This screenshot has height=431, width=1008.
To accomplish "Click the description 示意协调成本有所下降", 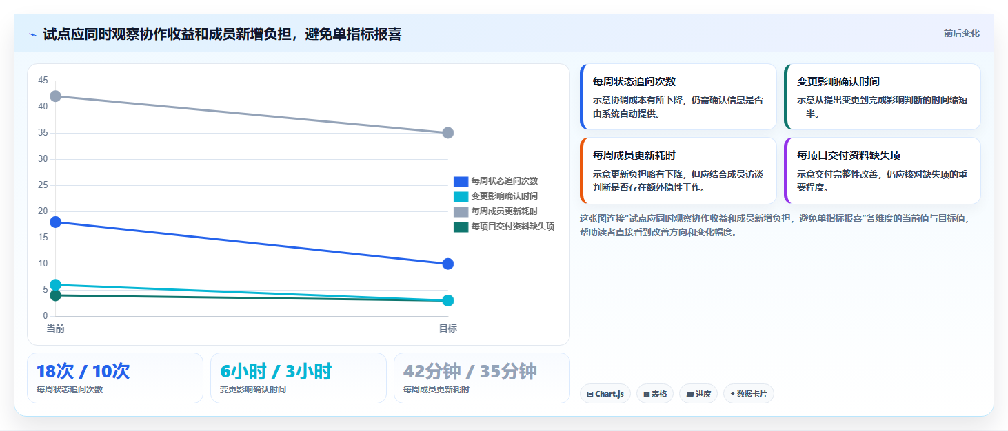I will click(678, 107).
